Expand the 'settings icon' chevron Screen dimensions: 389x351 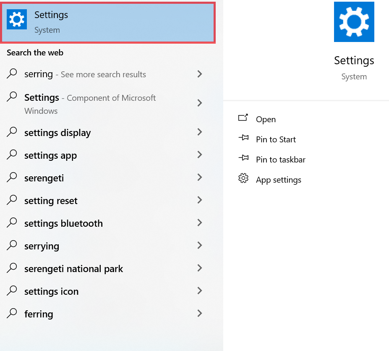(x=200, y=291)
